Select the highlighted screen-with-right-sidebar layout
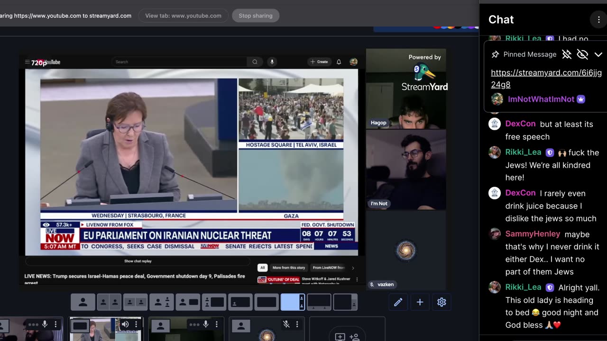This screenshot has width=607, height=341. [293, 302]
